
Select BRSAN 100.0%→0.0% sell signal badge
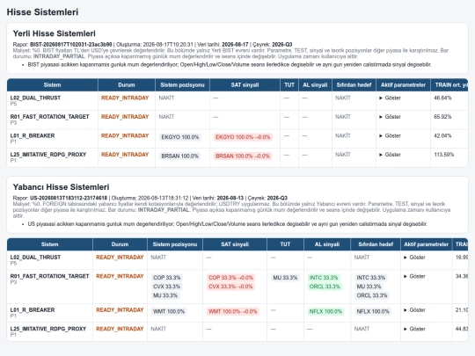(x=243, y=156)
